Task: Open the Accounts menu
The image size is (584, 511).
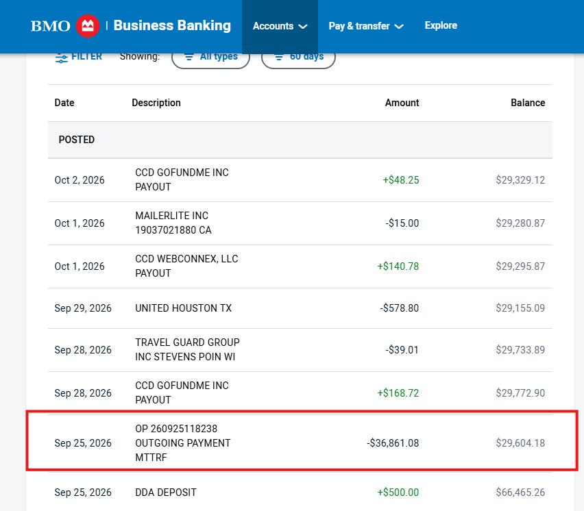Action: [280, 26]
